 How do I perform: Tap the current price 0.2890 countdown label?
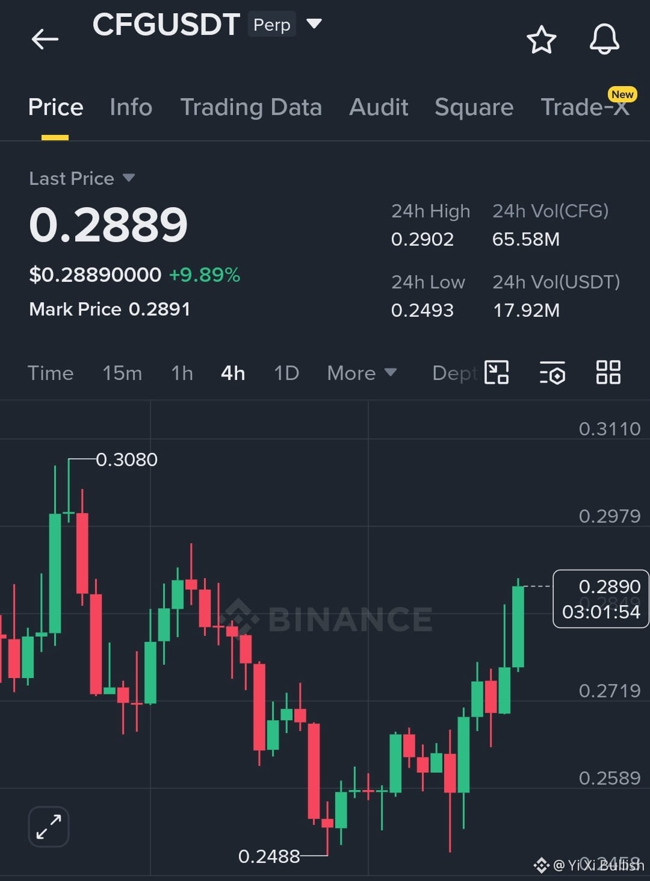click(601, 599)
